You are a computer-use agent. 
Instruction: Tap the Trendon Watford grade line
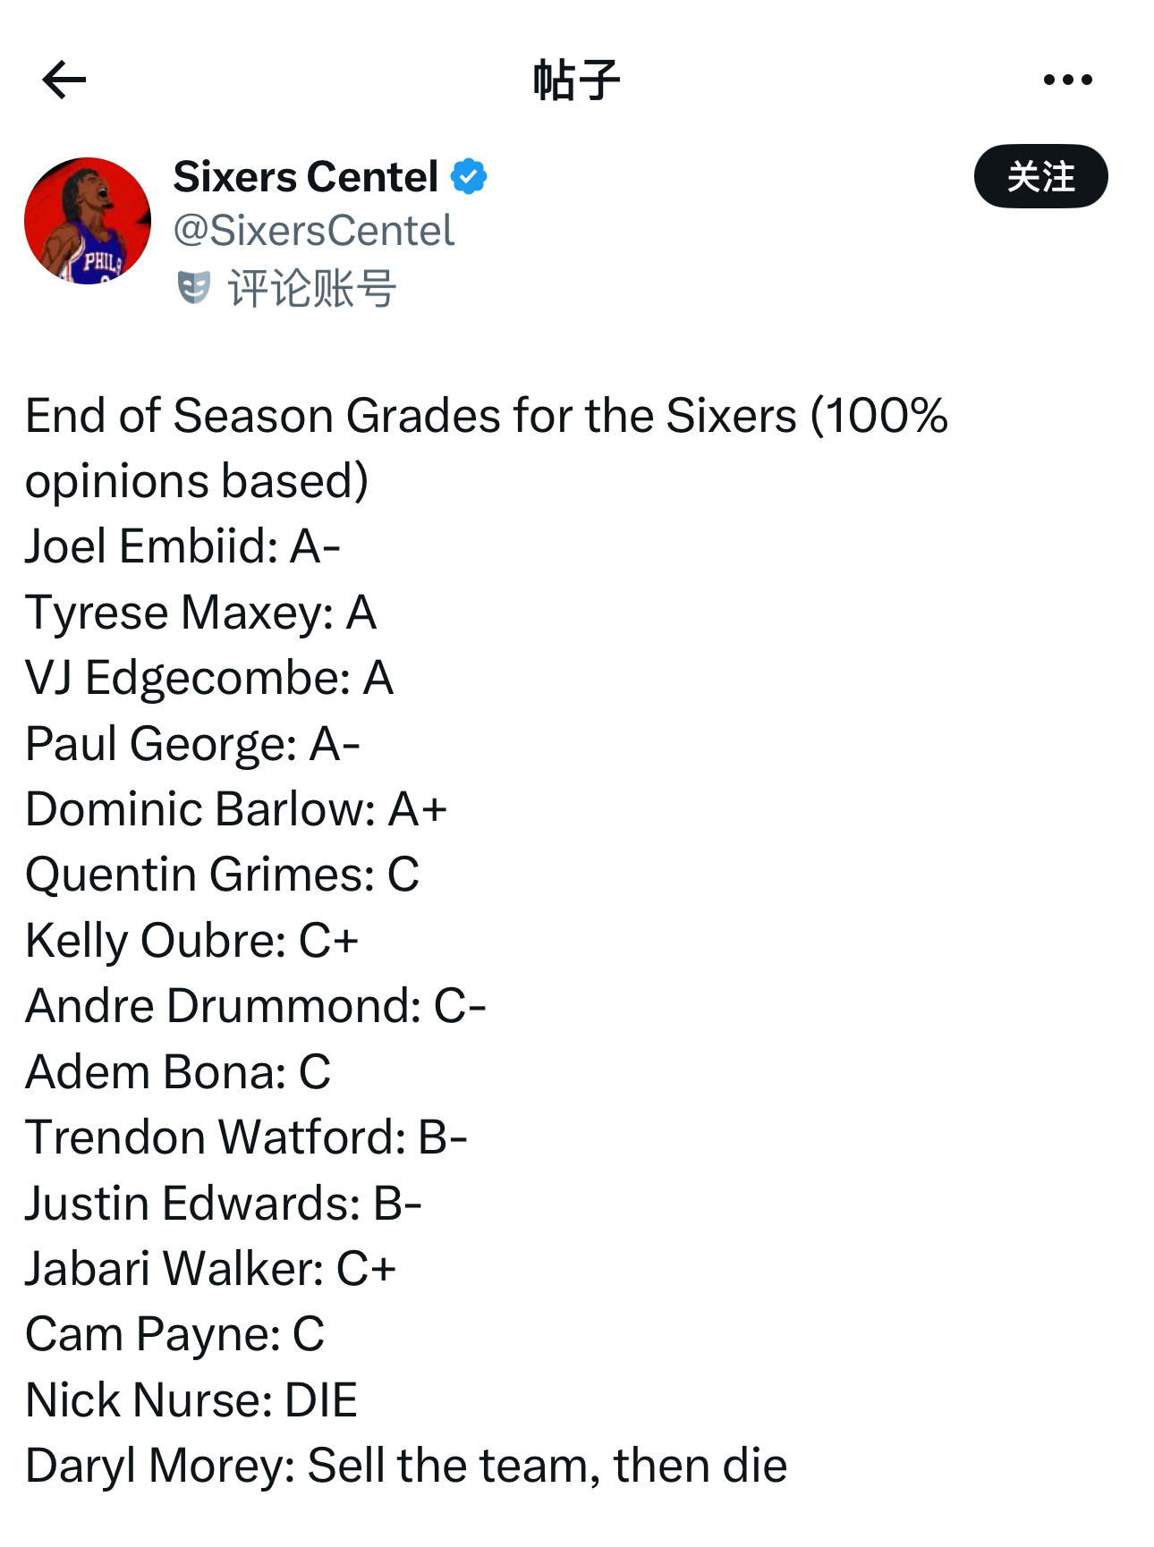coord(246,1137)
